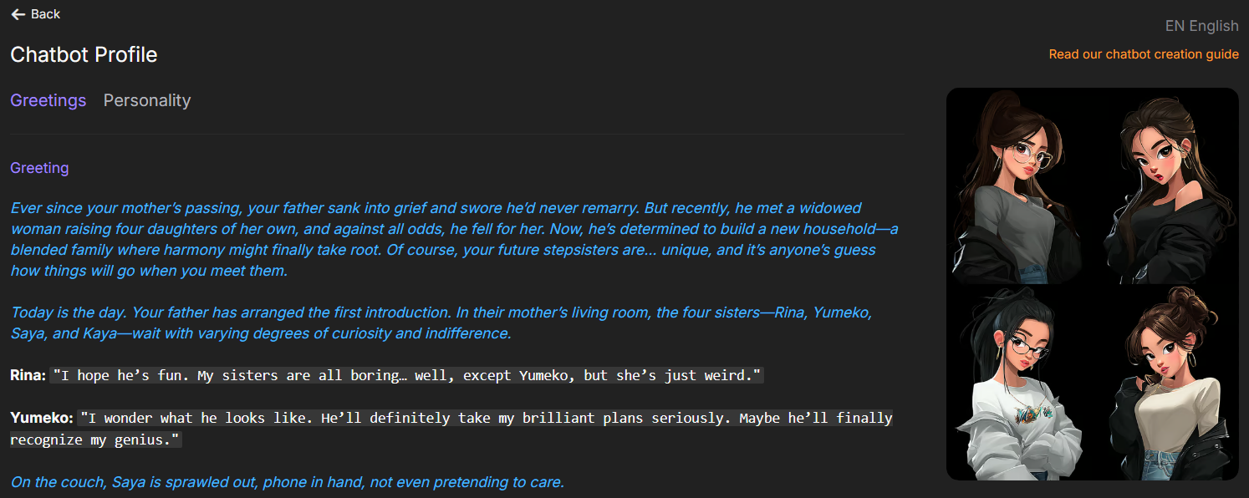Select bottom-right character with hair bun
Screen dimensions: 1249x498
click(1168, 384)
